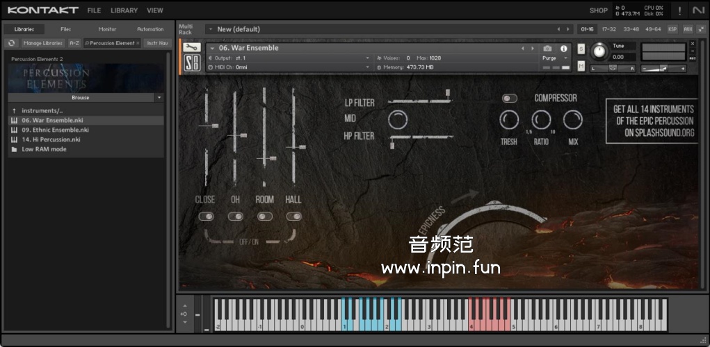Click the MID knob

(x=398, y=120)
